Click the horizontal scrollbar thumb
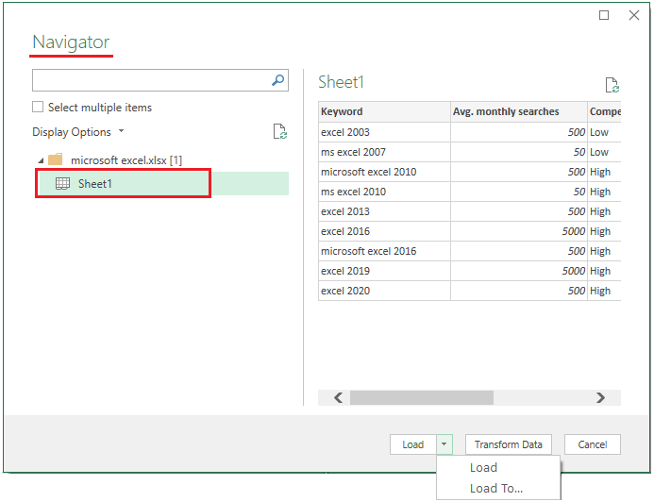This screenshot has width=654, height=502. pyautogui.click(x=422, y=398)
